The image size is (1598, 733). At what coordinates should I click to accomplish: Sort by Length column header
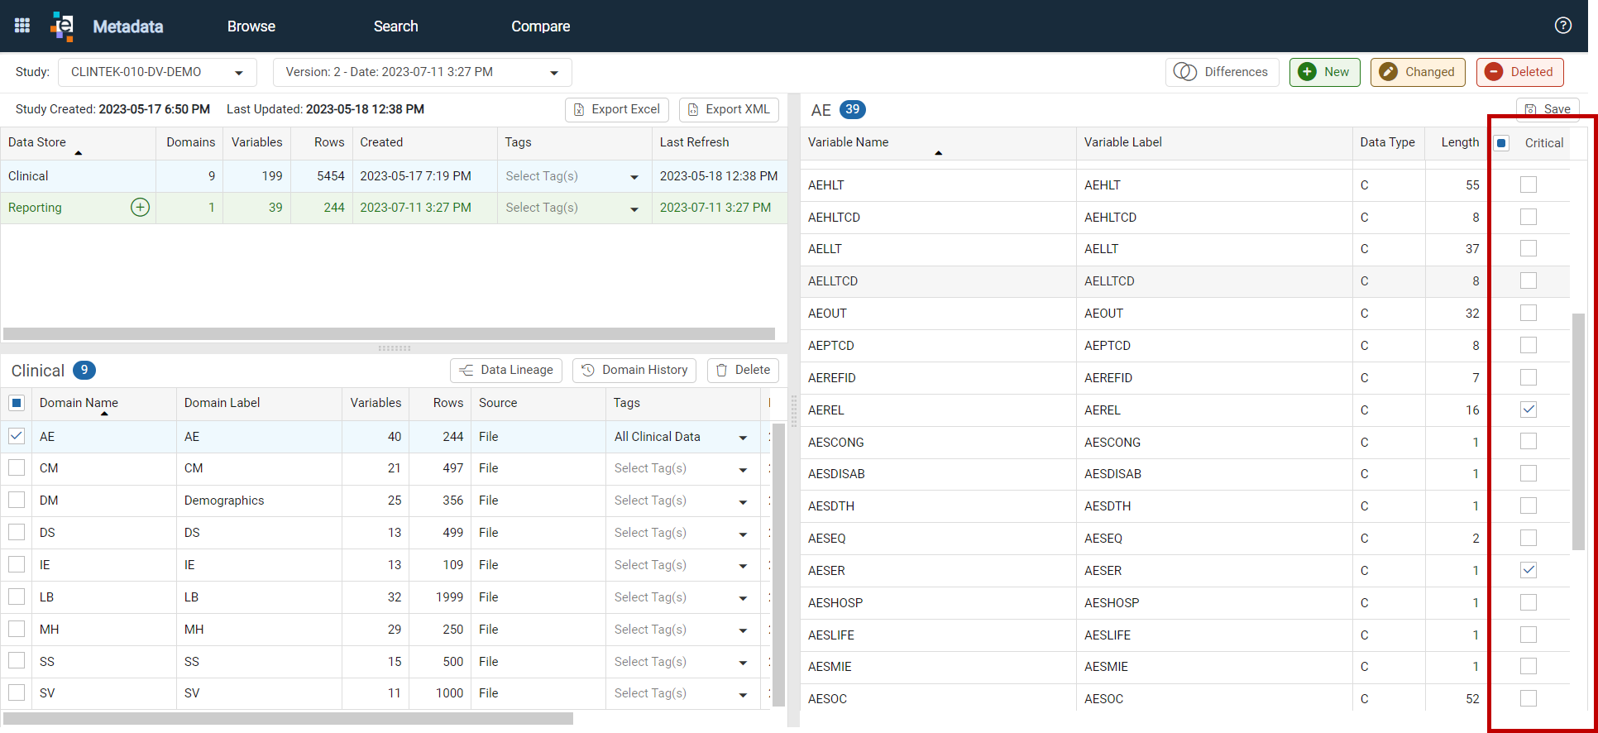(1460, 142)
